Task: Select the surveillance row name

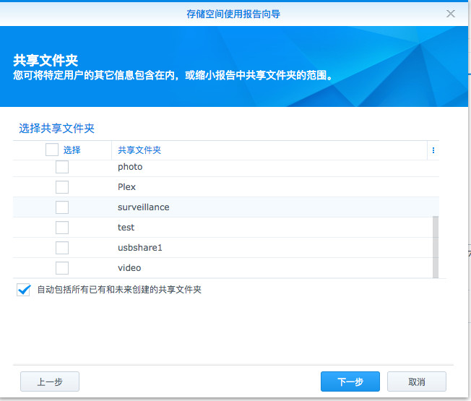Action: click(x=144, y=207)
